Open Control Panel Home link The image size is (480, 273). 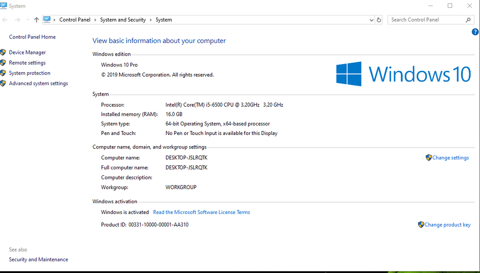32,37
